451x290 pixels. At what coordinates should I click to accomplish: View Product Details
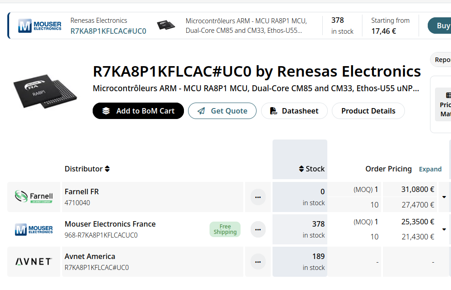(368, 111)
